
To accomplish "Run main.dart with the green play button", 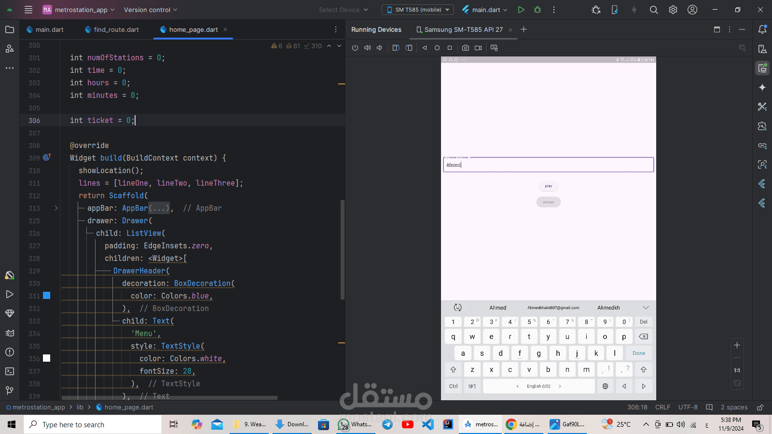I will 521,10.
